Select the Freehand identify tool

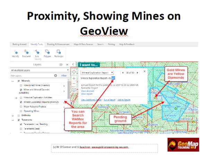(26, 53)
